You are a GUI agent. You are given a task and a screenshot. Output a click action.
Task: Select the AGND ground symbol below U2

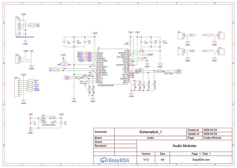point(31,131)
